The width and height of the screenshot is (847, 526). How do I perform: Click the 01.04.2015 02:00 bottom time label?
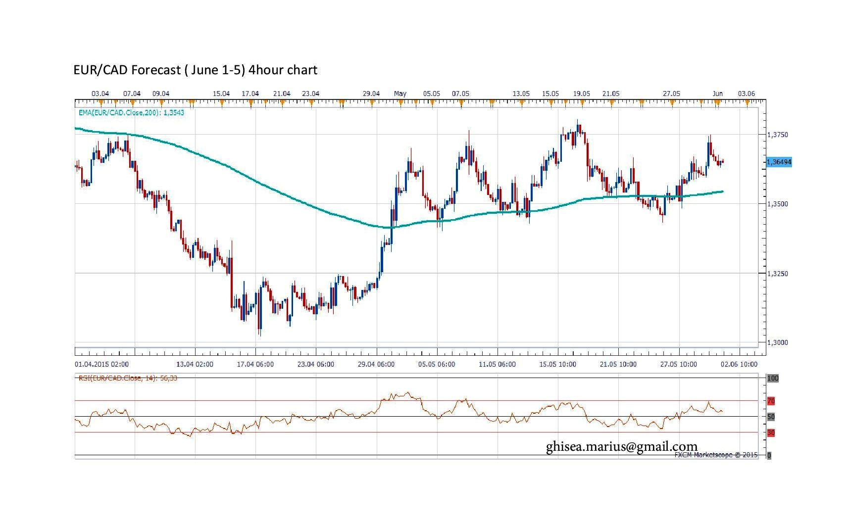[x=101, y=364]
